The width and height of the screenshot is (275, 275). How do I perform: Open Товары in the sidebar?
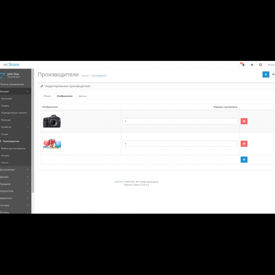(5, 106)
